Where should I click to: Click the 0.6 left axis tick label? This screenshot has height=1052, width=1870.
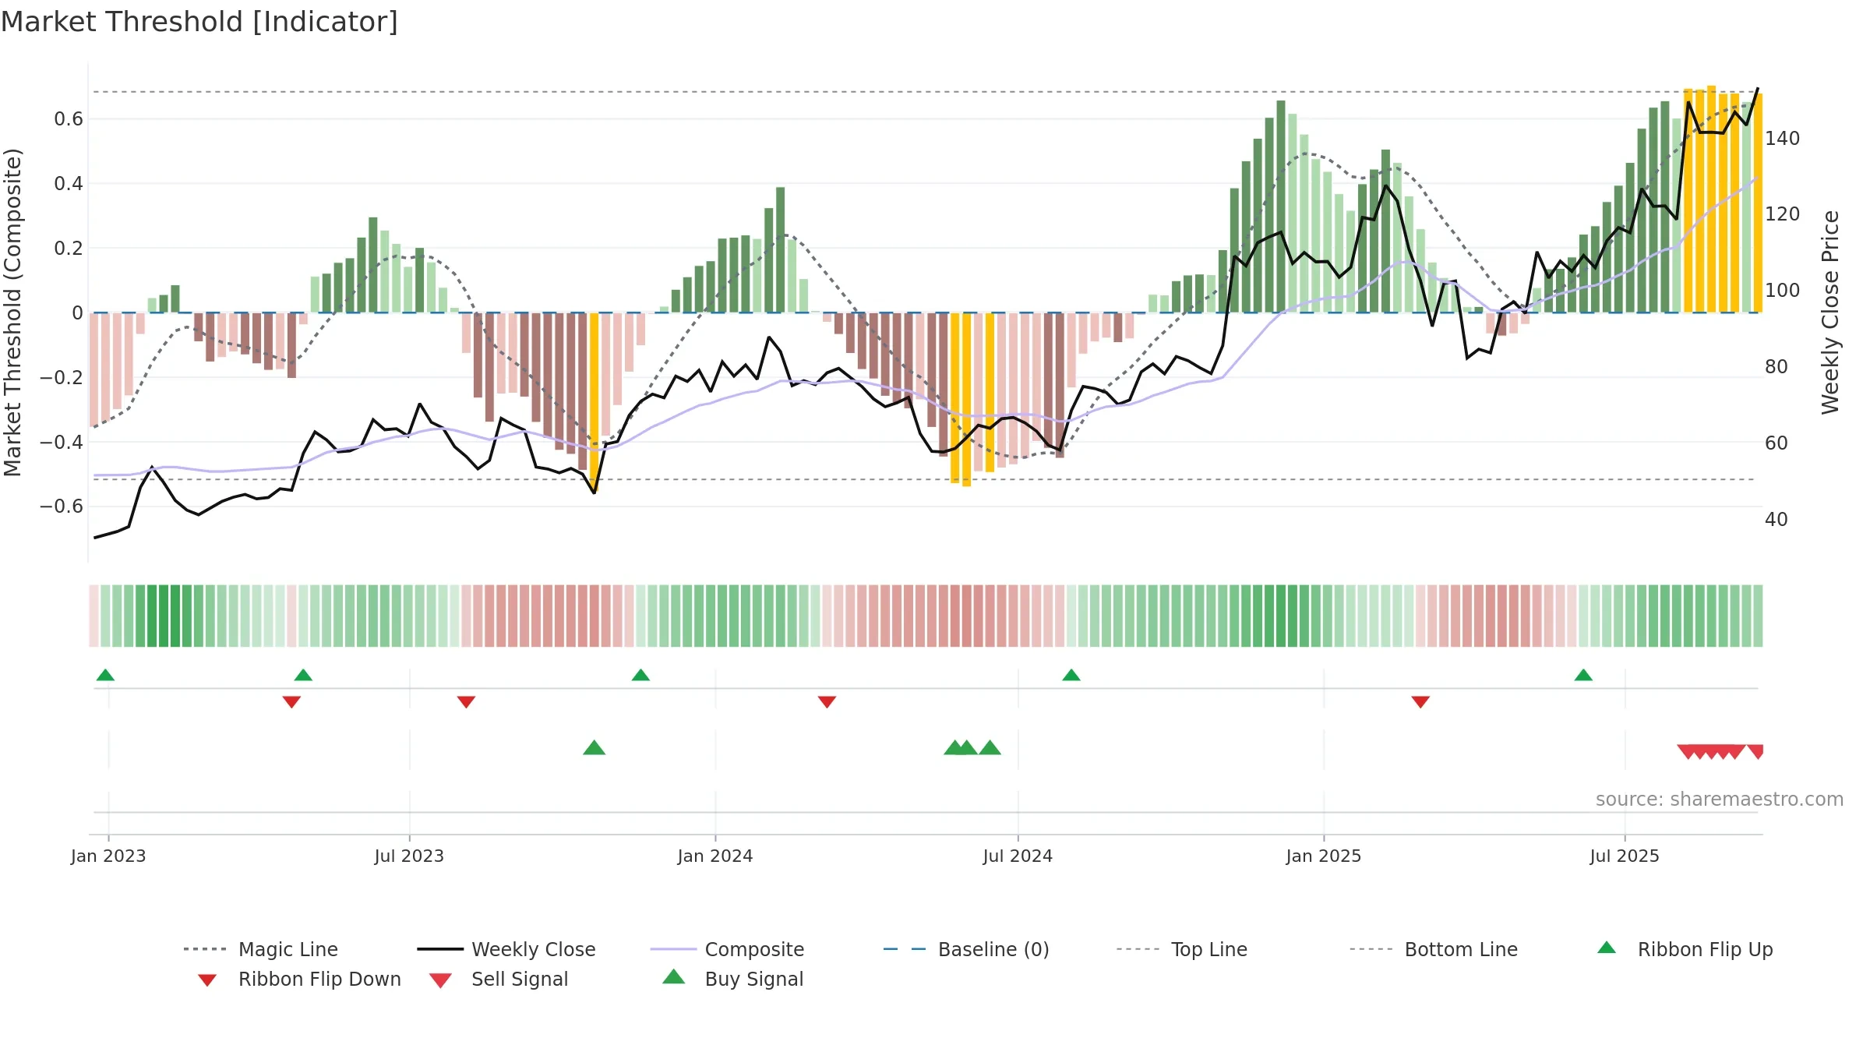(69, 119)
